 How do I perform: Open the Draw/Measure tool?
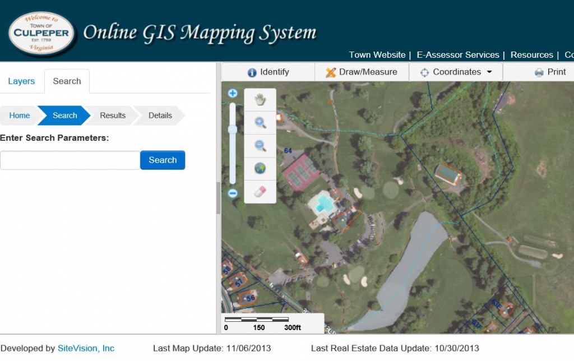[x=362, y=72]
